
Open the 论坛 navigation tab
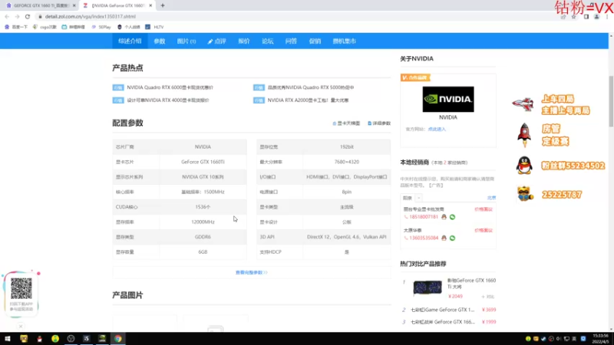point(267,41)
